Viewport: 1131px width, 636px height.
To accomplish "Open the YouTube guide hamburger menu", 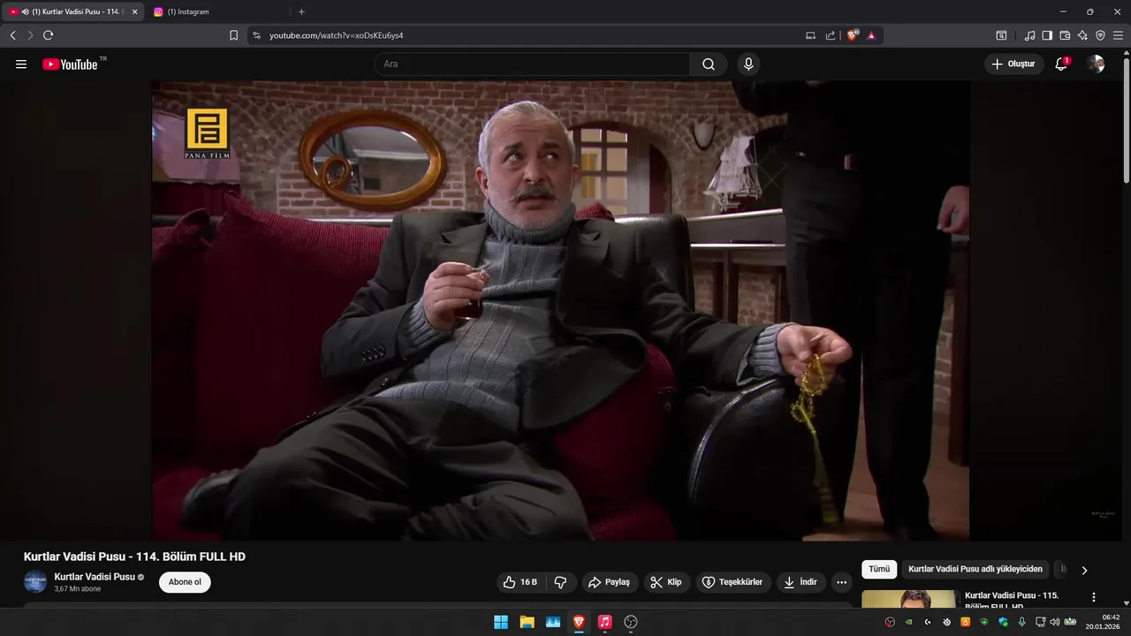I will [x=21, y=64].
